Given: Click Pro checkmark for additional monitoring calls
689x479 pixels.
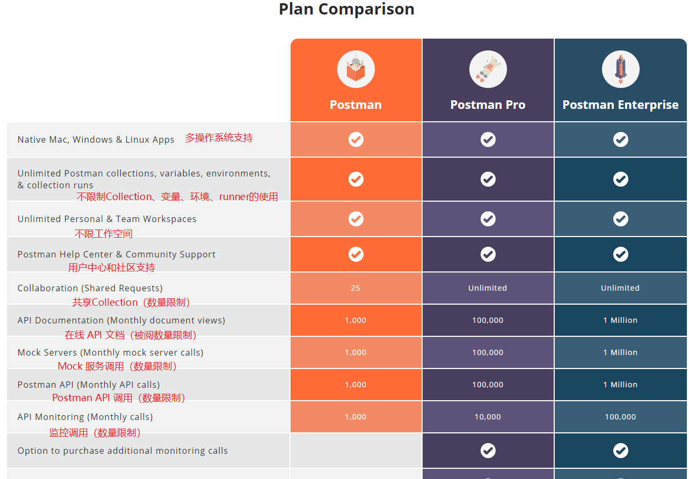Looking at the screenshot, I should (488, 451).
